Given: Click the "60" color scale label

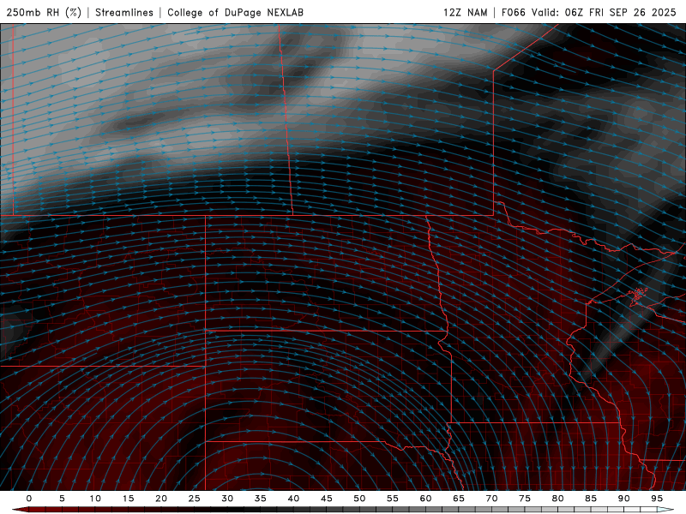Looking at the screenshot, I should 425,499.
